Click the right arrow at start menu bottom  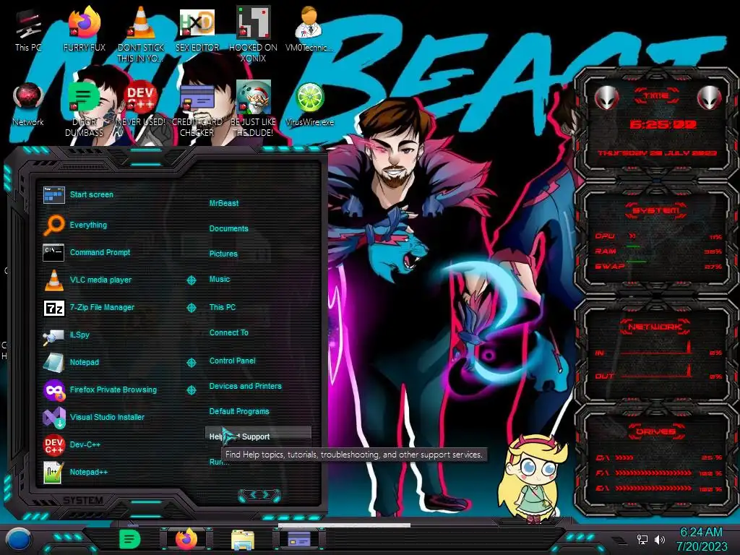(266, 494)
